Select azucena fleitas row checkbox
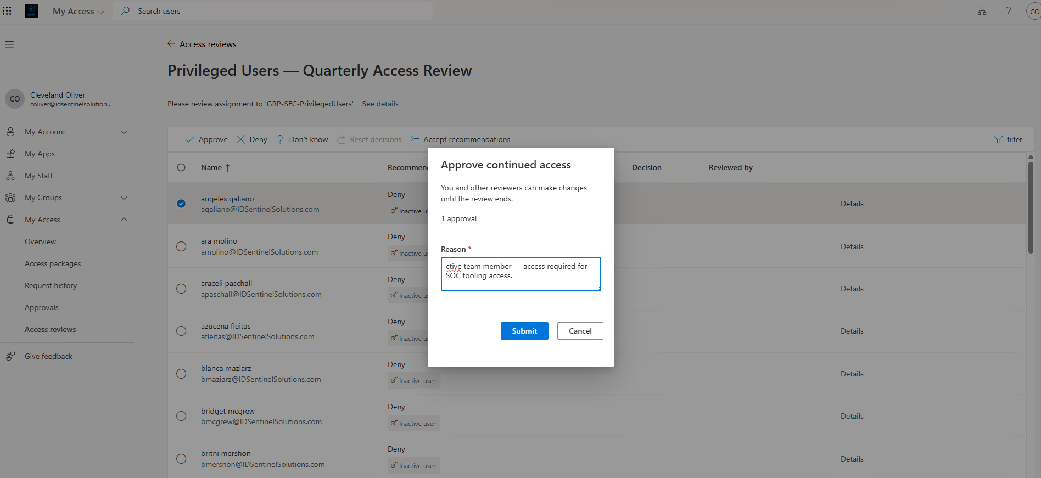This screenshot has width=1041, height=478. point(181,331)
